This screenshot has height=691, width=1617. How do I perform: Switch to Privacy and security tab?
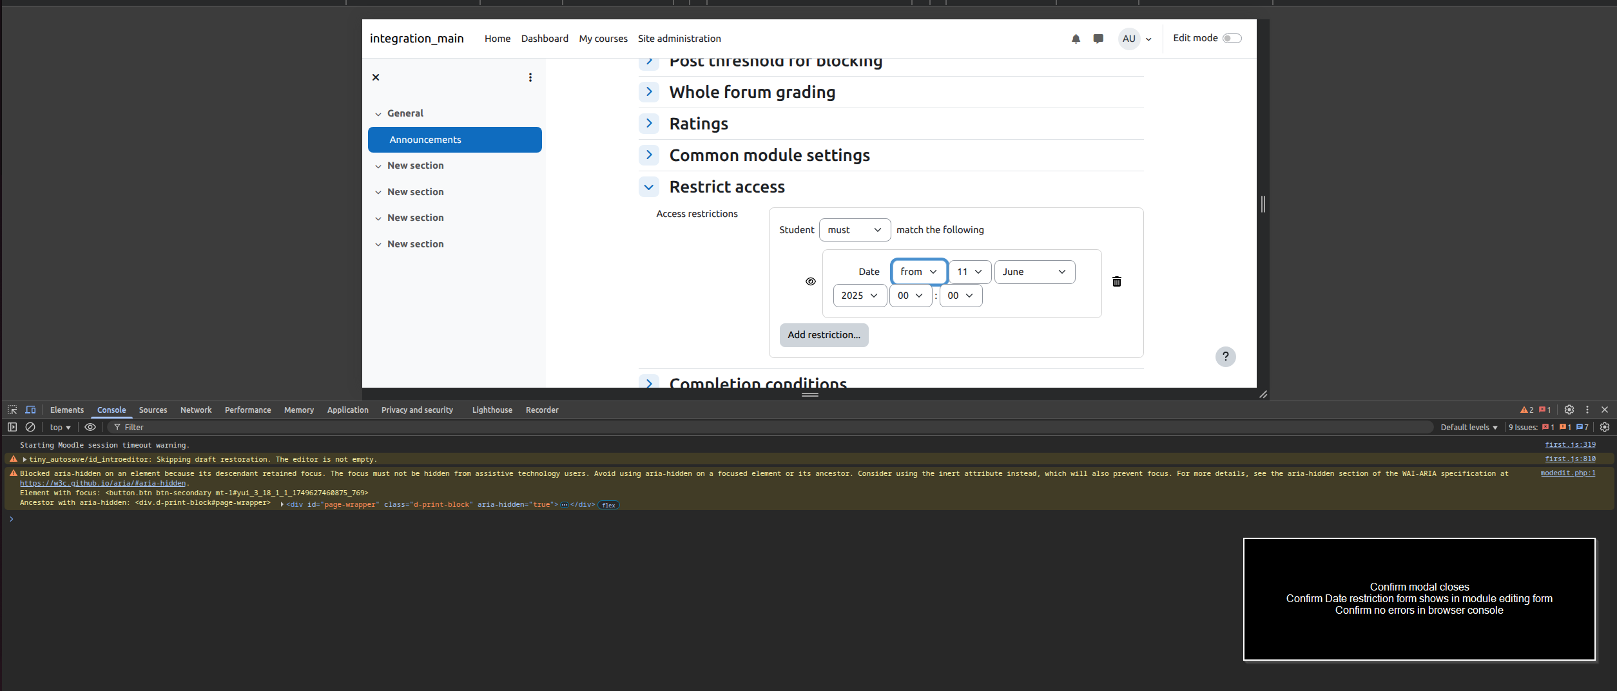[x=417, y=410]
